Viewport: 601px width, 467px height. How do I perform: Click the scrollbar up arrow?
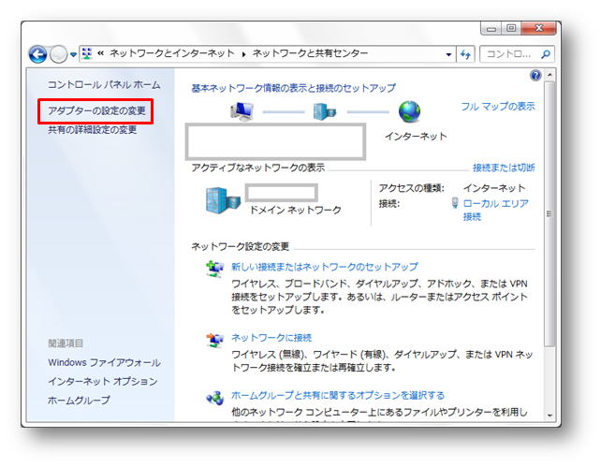coord(550,75)
